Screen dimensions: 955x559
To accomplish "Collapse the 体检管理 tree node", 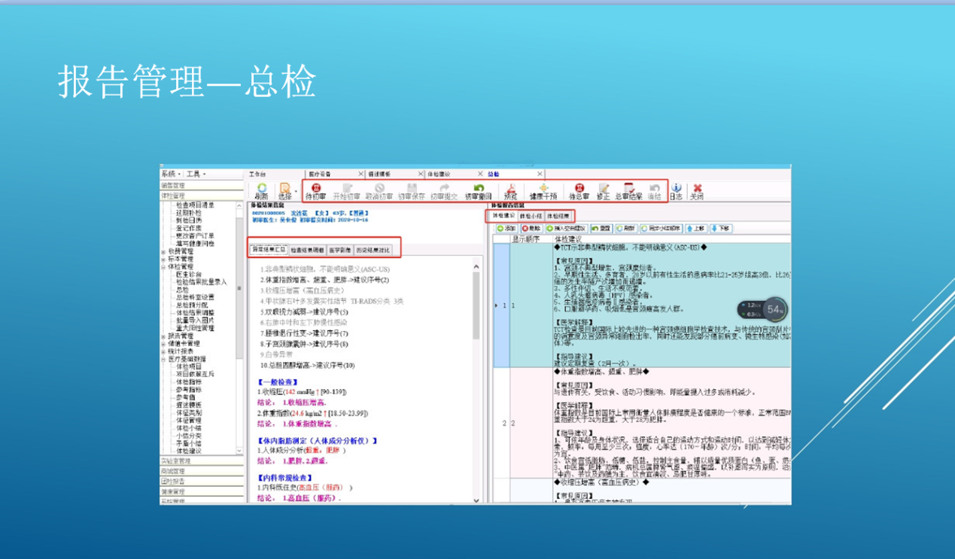I will 163,266.
